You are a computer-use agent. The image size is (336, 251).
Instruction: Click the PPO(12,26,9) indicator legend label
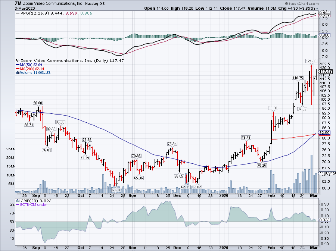pos(35,13)
